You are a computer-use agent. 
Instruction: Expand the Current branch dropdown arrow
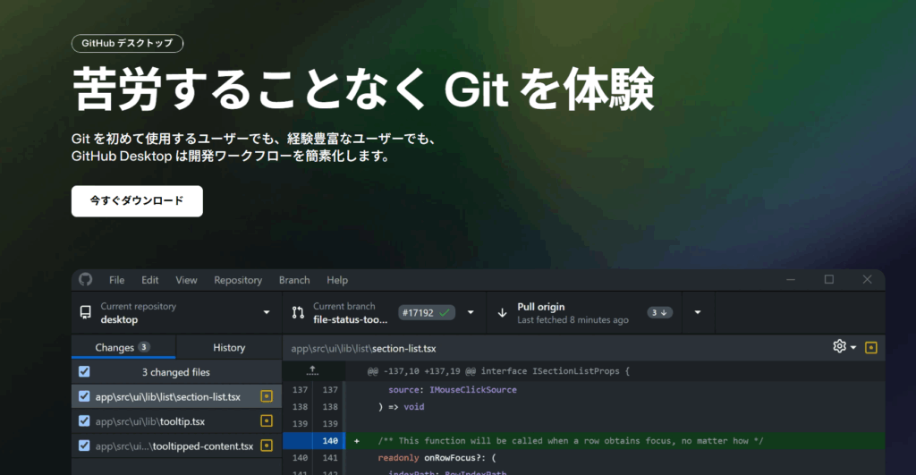[471, 313]
